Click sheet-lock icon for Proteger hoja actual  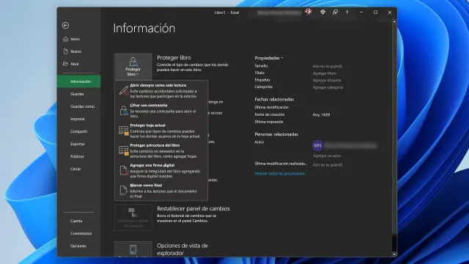click(x=124, y=131)
